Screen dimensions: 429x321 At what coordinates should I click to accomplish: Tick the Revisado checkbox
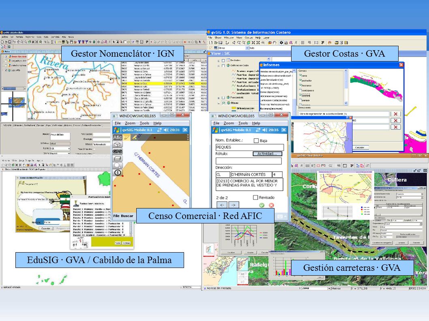coord(255,197)
